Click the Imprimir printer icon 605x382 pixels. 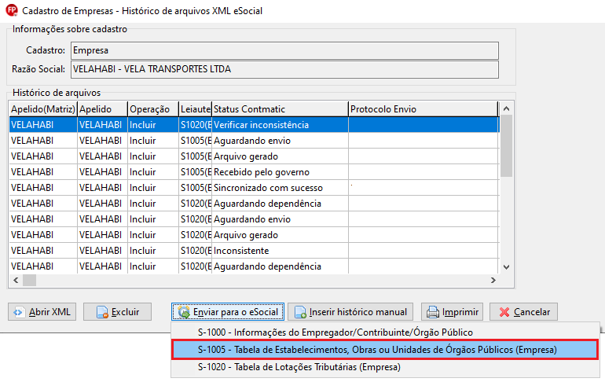tap(432, 312)
